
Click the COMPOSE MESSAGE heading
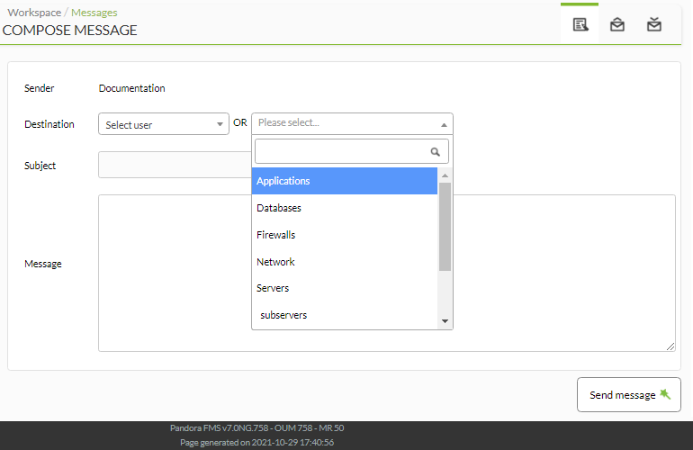click(x=70, y=30)
